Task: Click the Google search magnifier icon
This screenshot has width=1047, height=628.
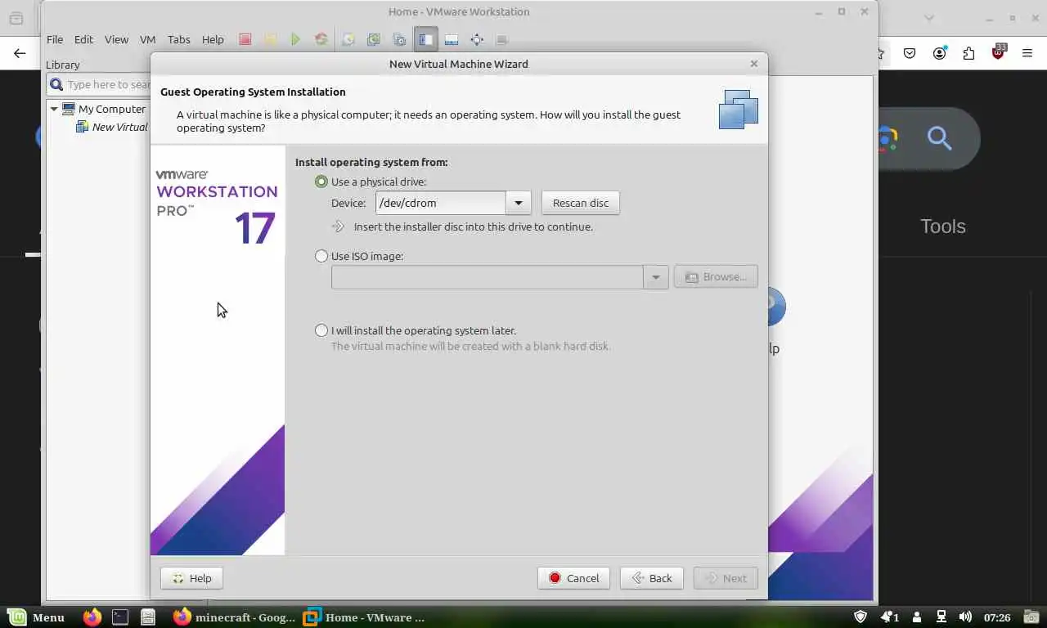Action: coord(940,138)
